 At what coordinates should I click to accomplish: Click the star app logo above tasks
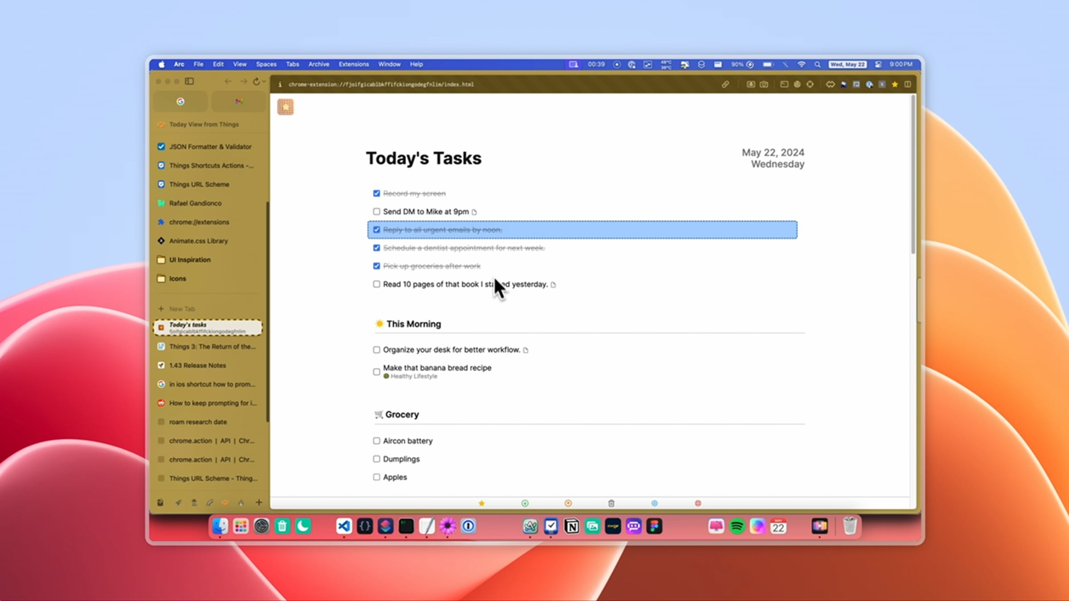pyautogui.click(x=286, y=107)
